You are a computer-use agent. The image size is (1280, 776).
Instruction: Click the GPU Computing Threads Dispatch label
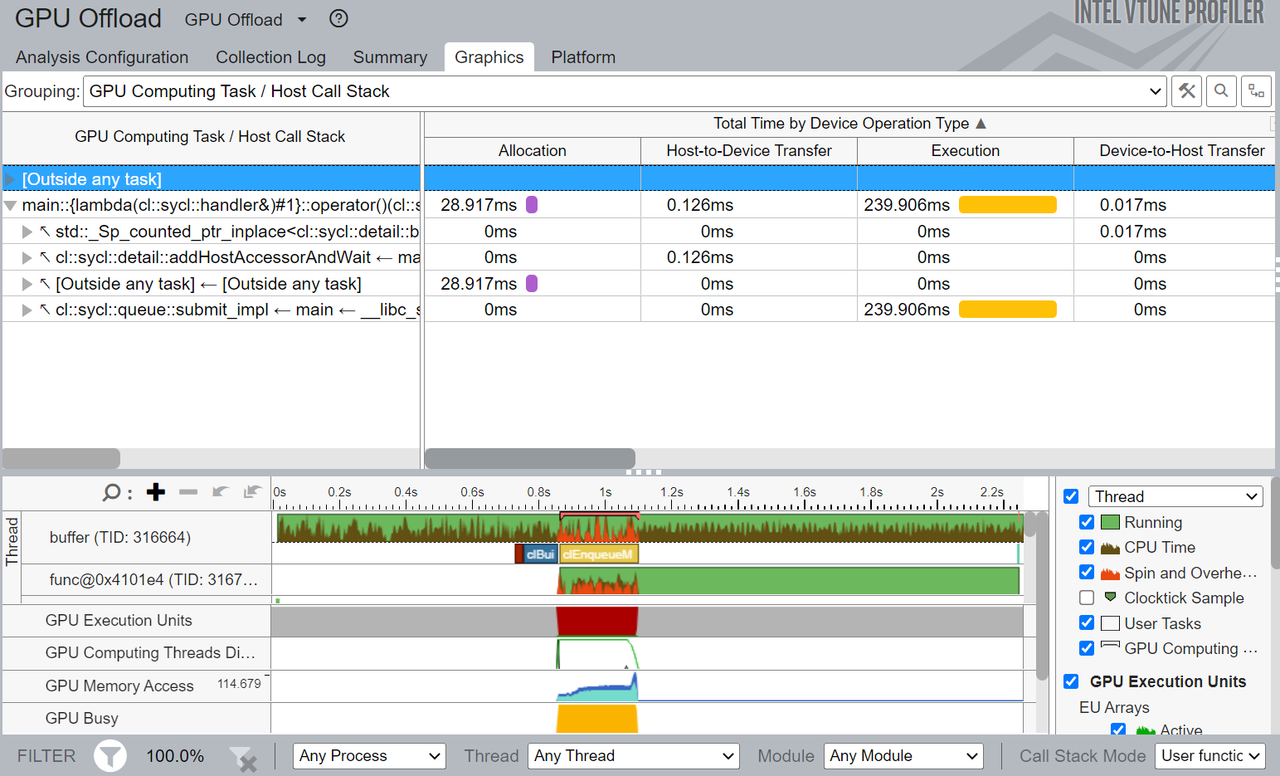[x=150, y=653]
